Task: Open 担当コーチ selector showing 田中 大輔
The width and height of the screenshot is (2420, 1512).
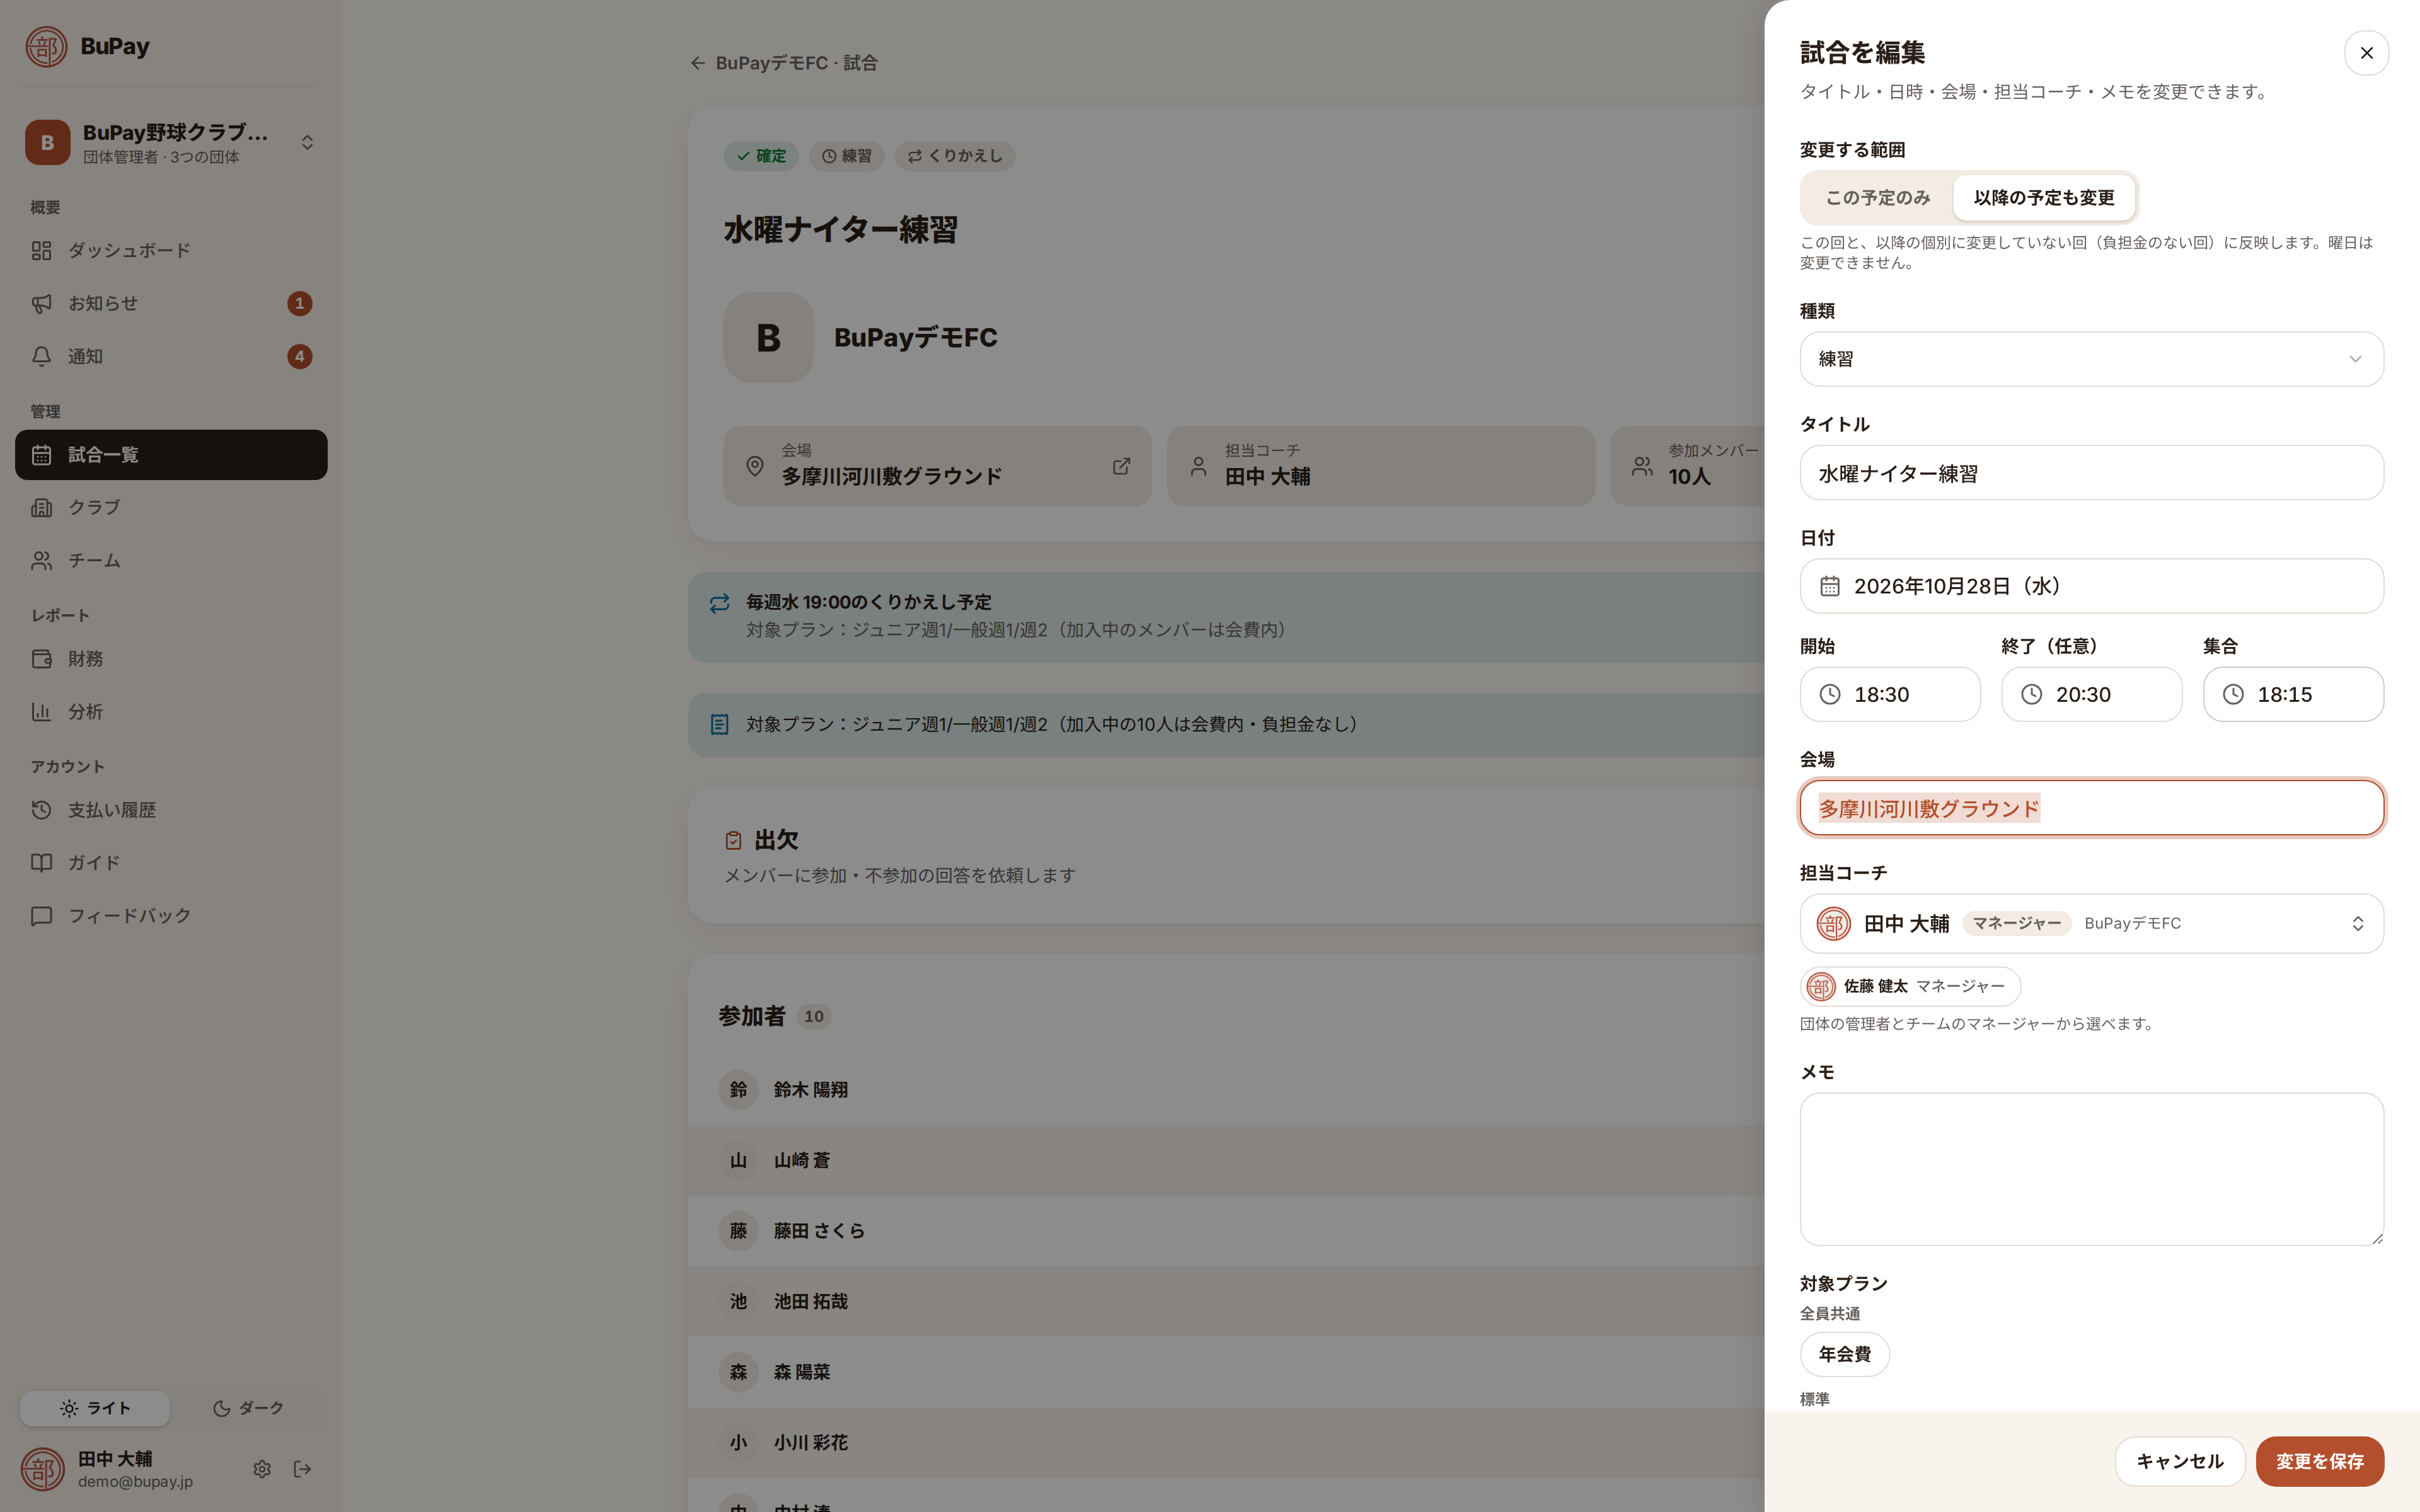Action: 2091,923
